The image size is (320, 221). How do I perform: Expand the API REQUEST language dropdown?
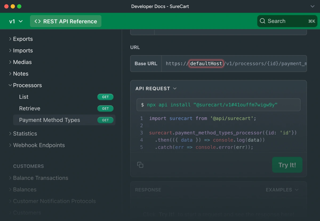[x=175, y=88]
